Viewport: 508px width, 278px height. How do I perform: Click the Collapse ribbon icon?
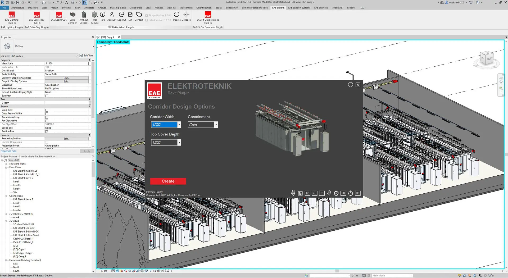click(x=186, y=16)
